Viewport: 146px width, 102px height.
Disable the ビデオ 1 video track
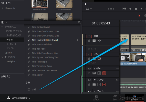[x=99, y=59]
